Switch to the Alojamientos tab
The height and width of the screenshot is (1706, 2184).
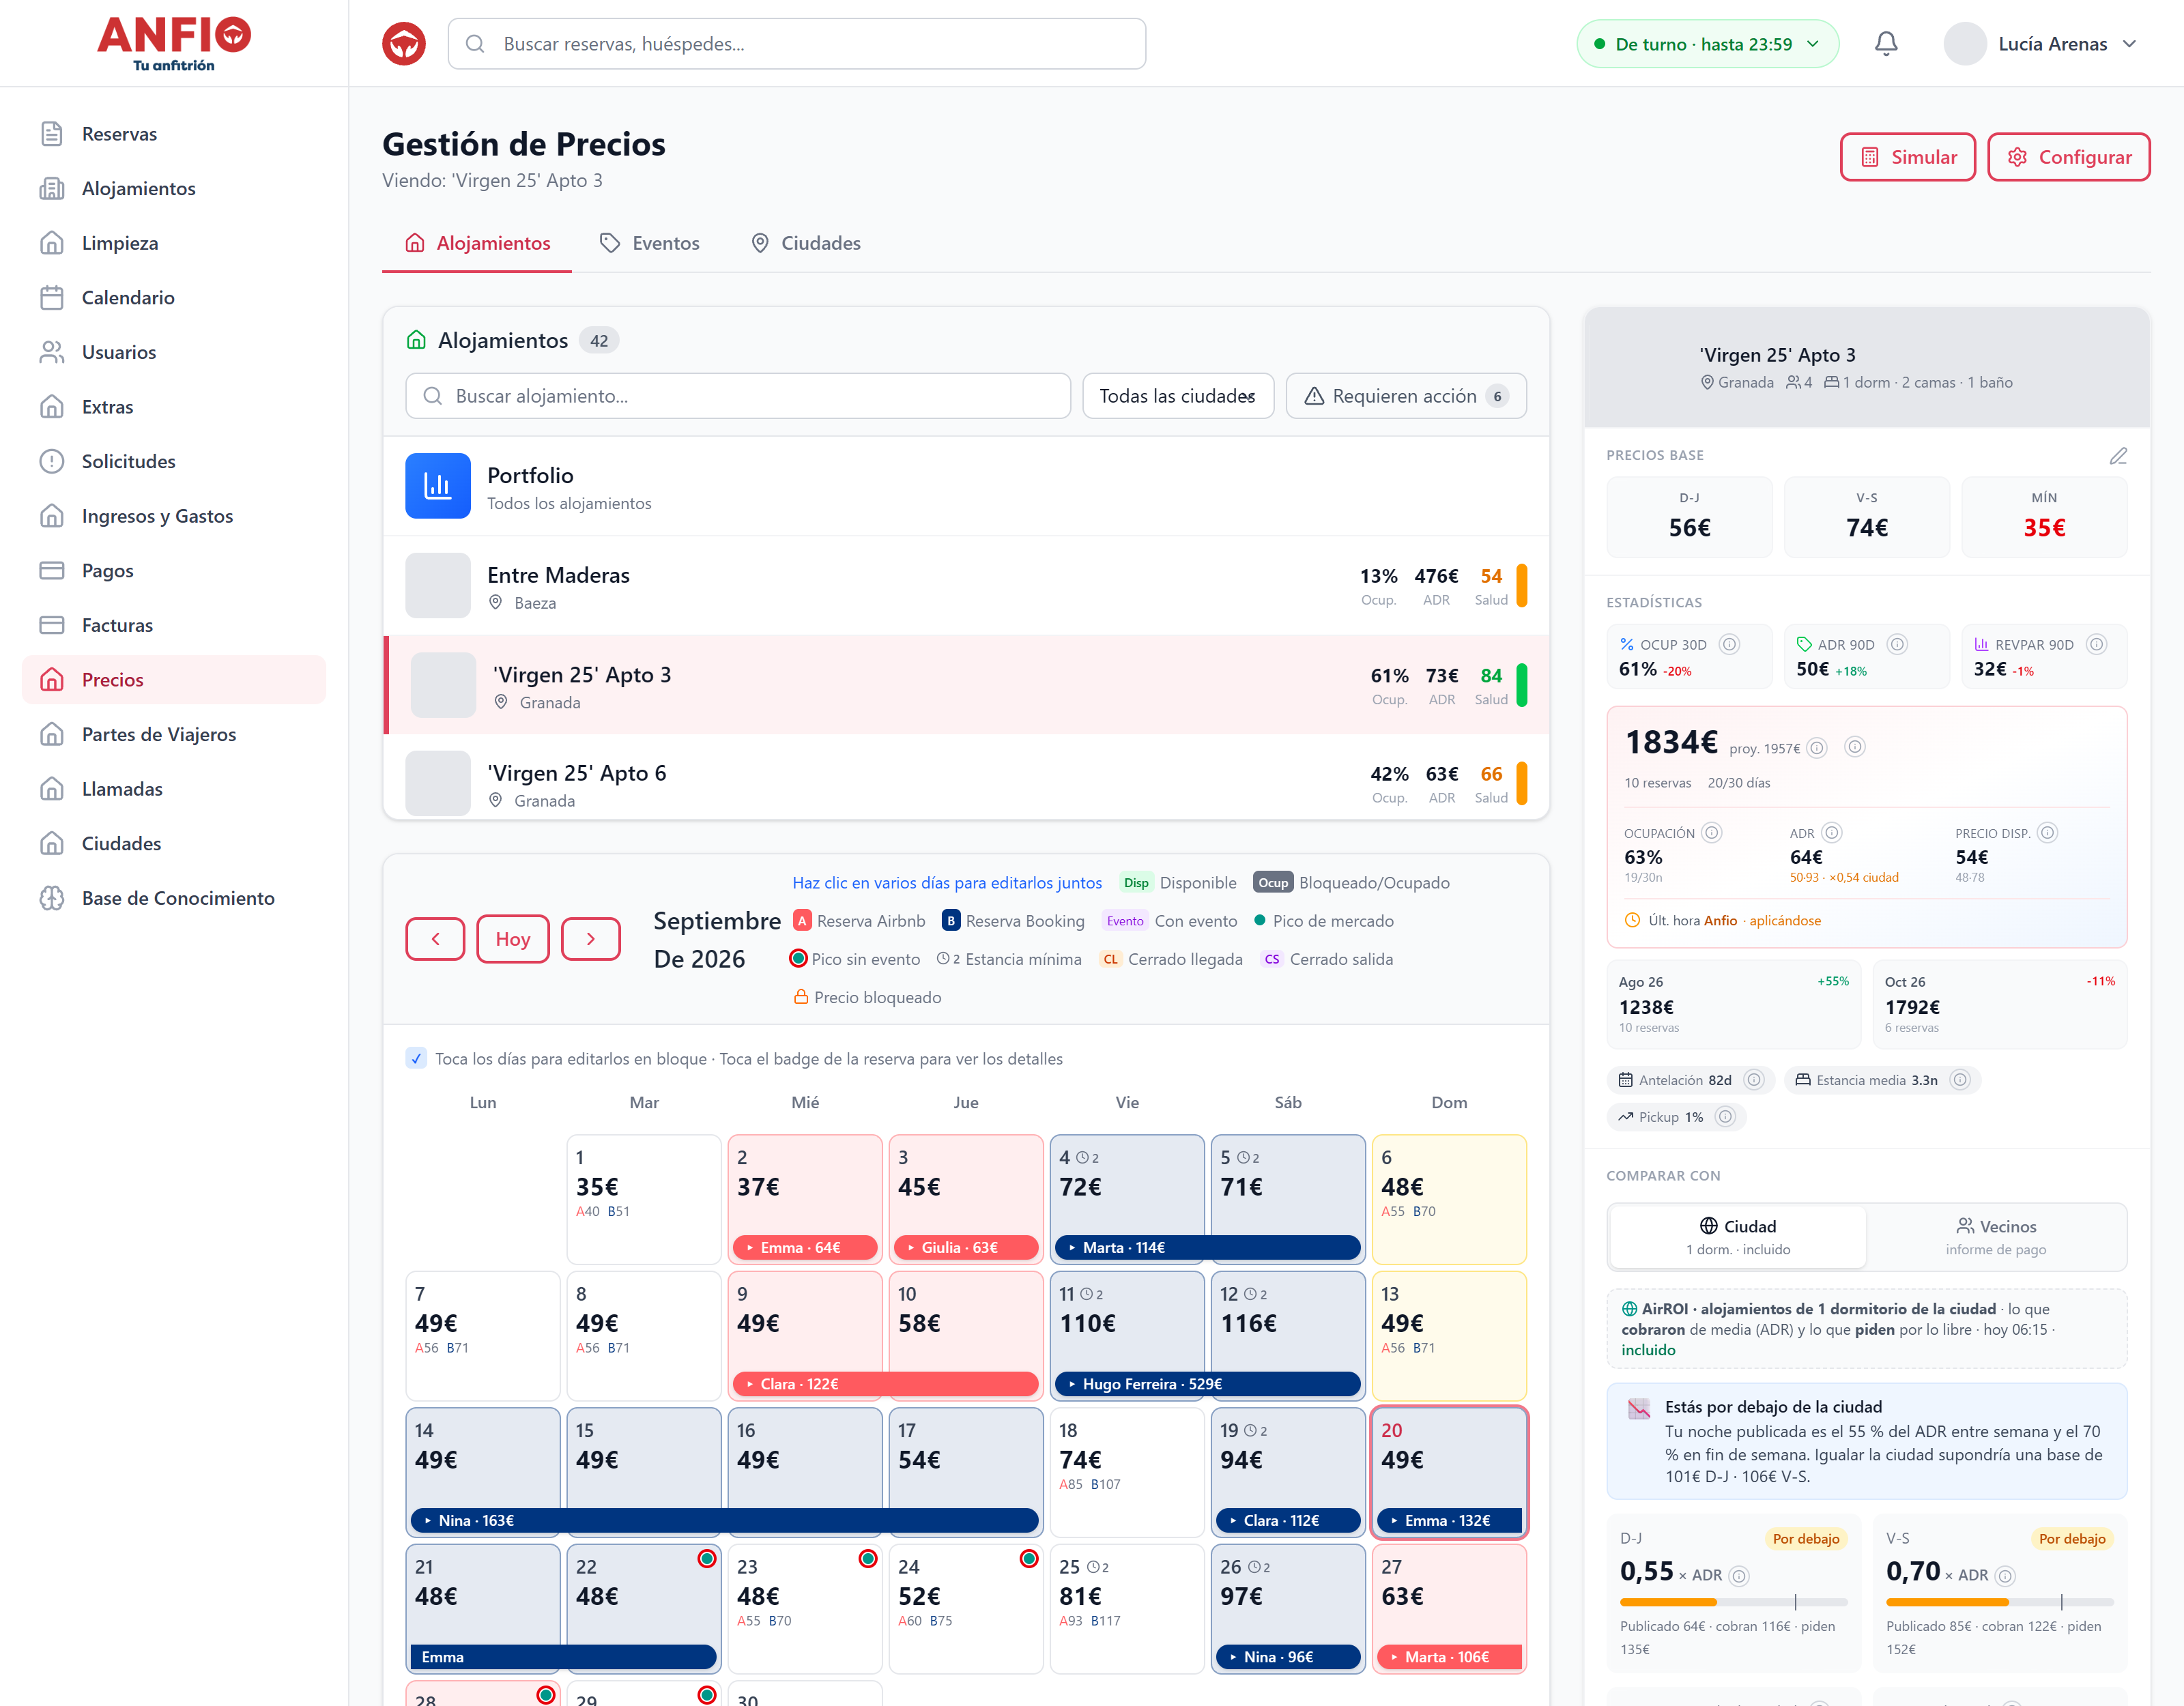[x=477, y=243]
